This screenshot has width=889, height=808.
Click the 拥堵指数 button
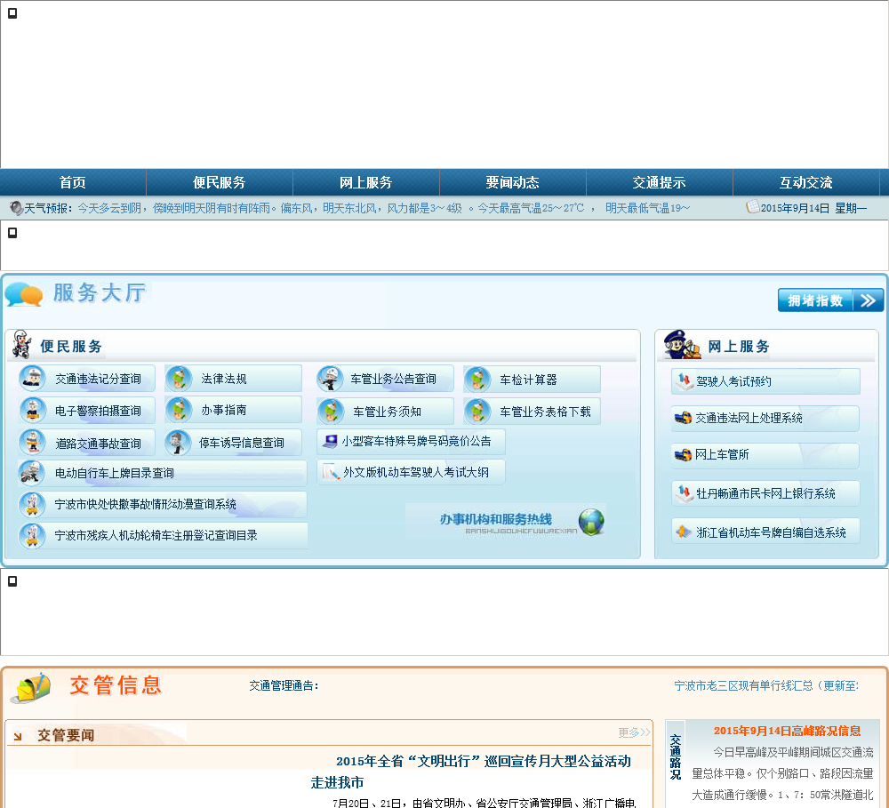[x=830, y=300]
